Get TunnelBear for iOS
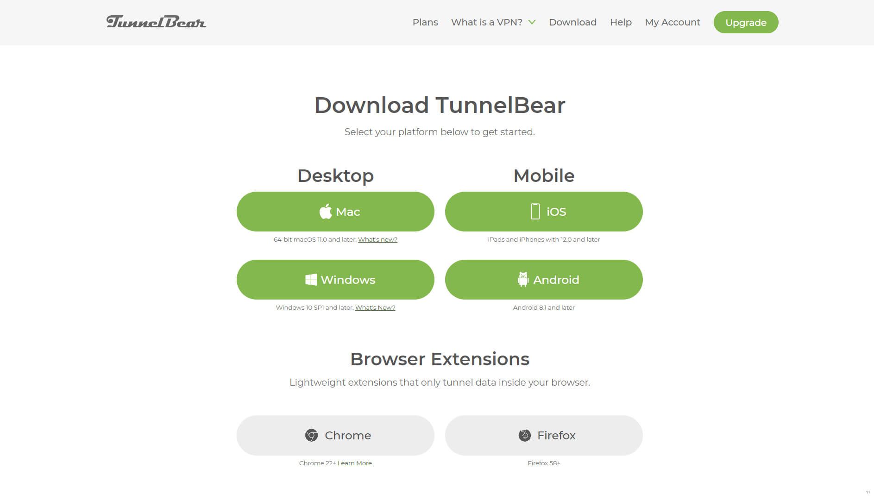Image resolution: width=874 pixels, height=500 pixels. coord(544,212)
